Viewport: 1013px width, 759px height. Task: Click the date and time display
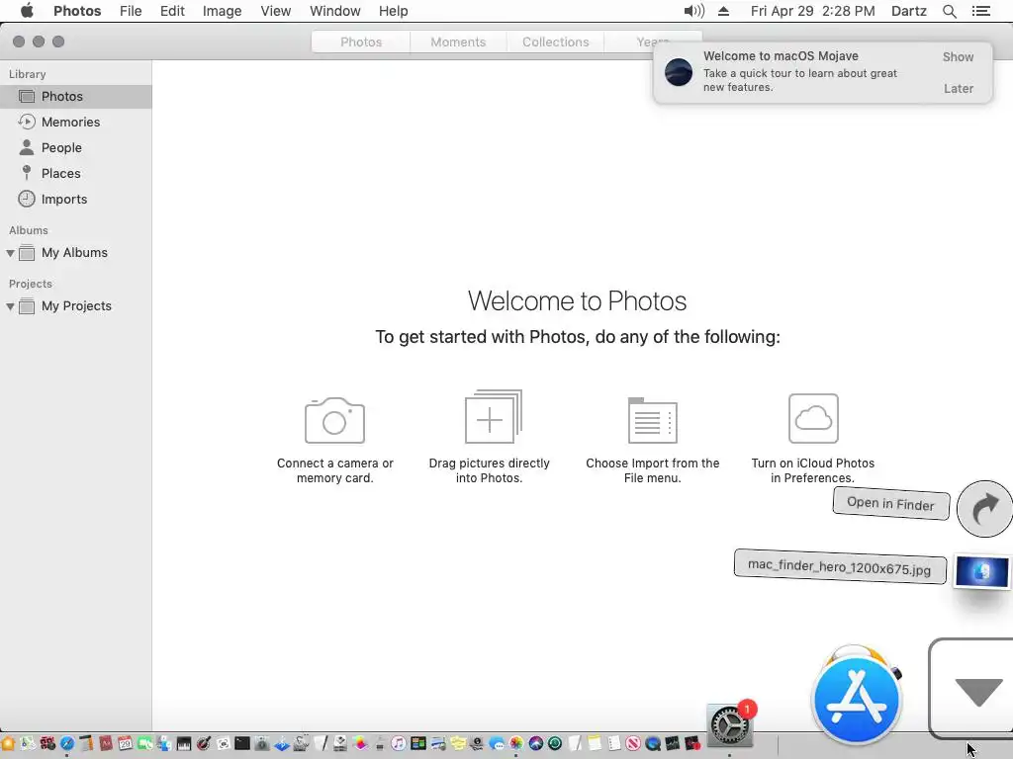point(813,11)
